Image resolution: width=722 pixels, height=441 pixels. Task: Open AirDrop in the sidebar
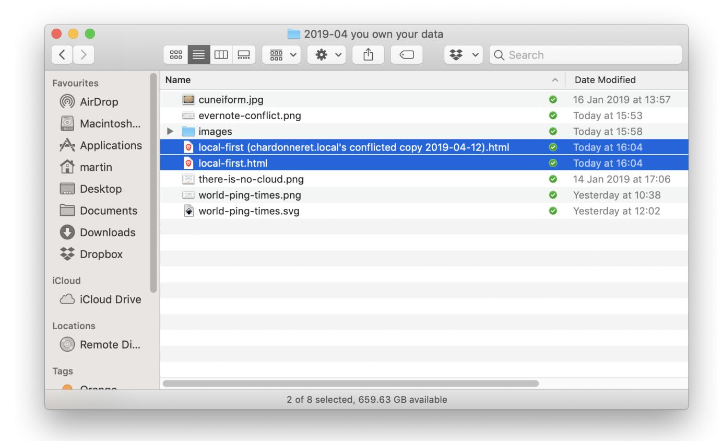99,102
